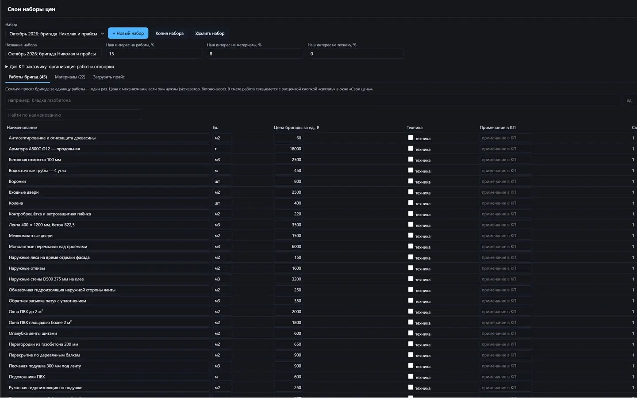Click the + Новый набор button
The width and height of the screenshot is (637, 398).
point(128,33)
